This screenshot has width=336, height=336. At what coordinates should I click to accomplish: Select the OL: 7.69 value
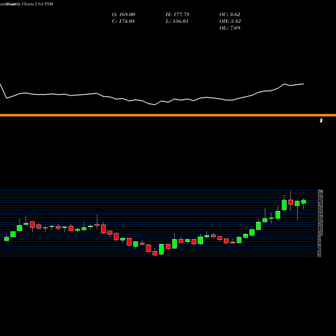(230, 28)
